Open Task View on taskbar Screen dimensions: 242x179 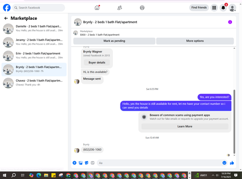point(23,175)
